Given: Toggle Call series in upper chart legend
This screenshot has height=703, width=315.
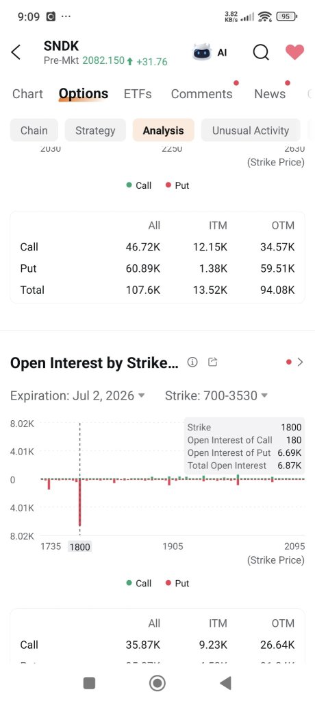Looking at the screenshot, I should tap(139, 185).
